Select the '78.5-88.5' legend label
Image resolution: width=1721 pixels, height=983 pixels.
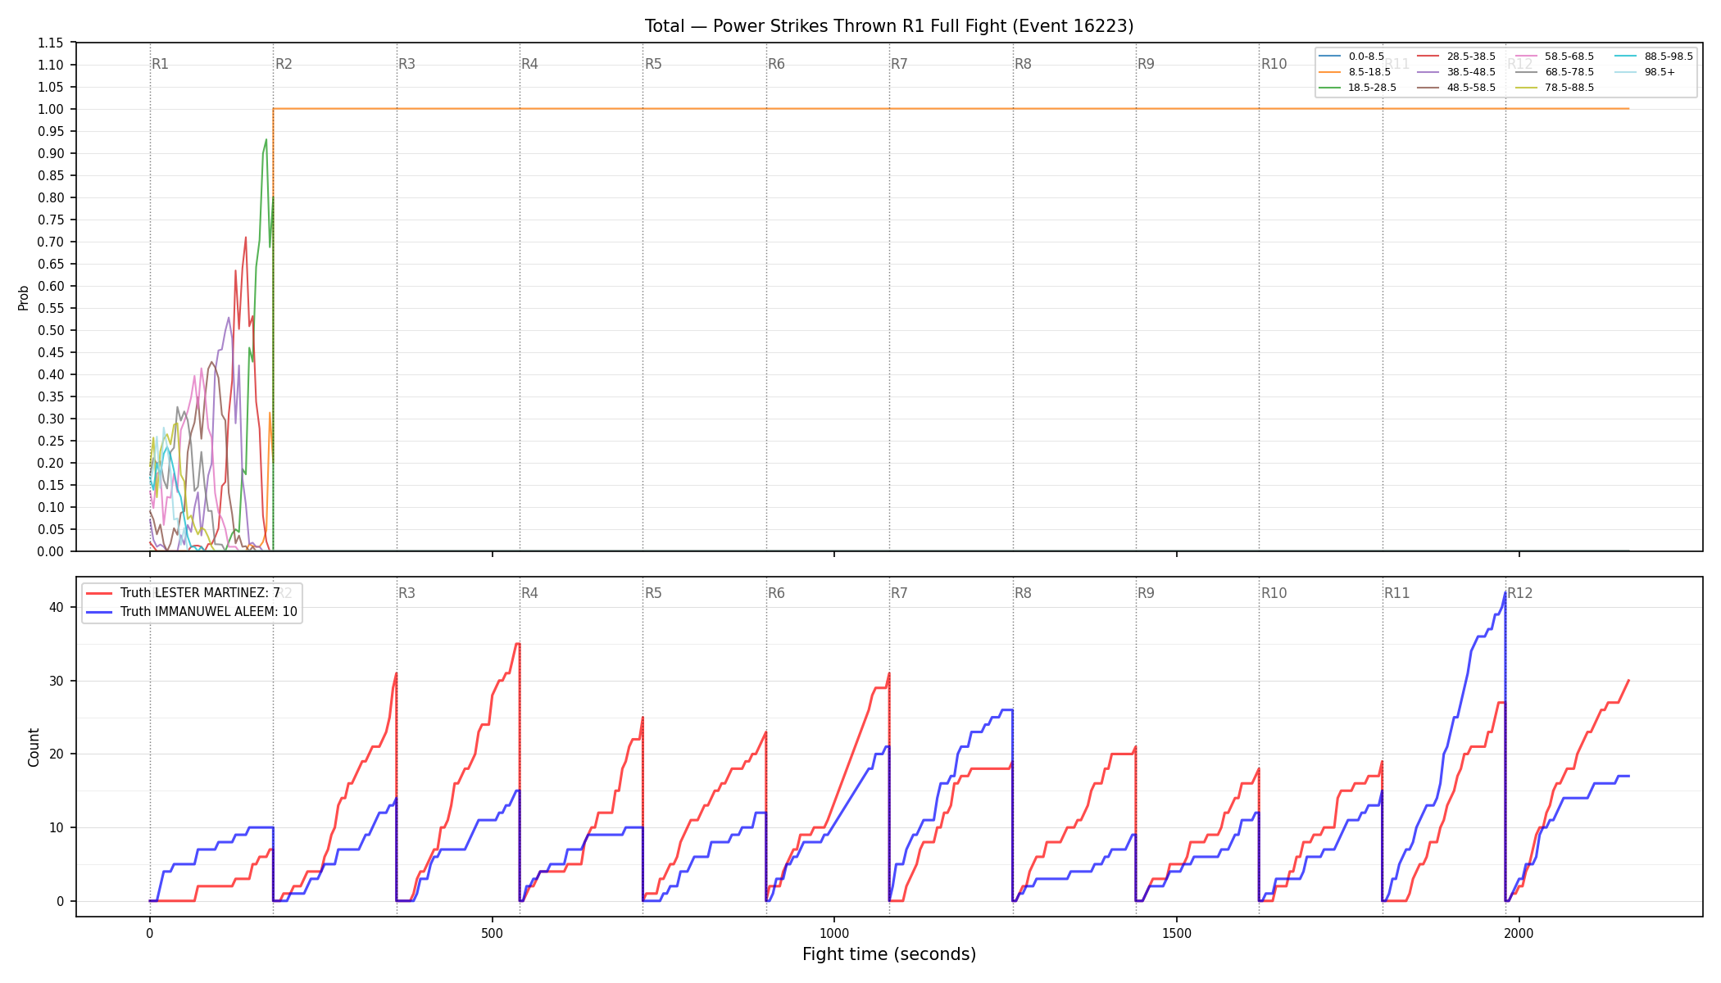[x=1569, y=88]
